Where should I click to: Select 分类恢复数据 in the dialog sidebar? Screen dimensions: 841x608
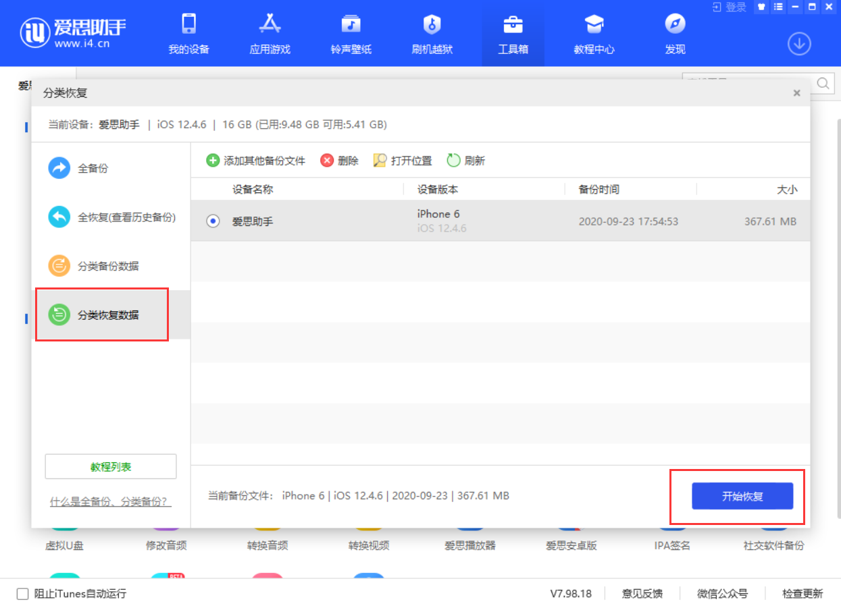click(x=101, y=314)
